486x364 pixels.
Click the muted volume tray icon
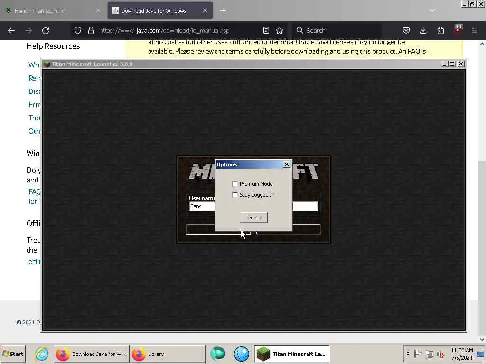tap(441, 354)
